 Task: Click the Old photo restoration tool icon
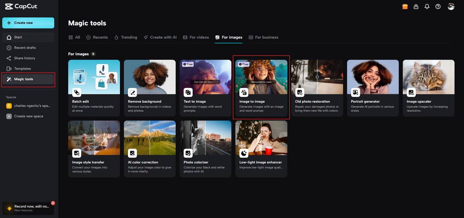click(x=300, y=93)
